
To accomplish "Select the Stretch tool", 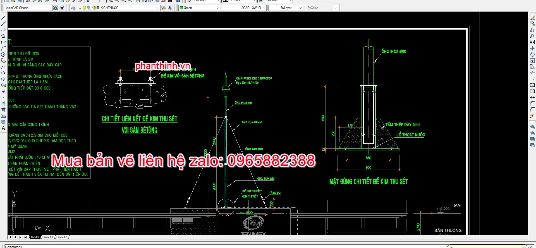I will point(532,67).
